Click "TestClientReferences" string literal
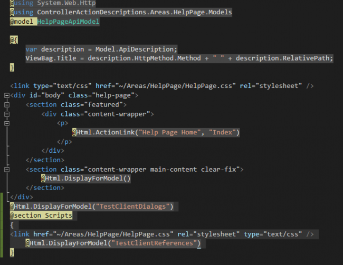Image resolution: width=343 pixels, height=265 pixels. click(x=154, y=243)
